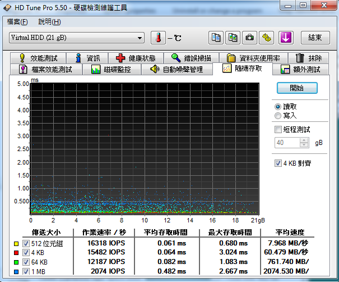Viewport: 339px width, 282px height.
Task: Open the 檔案(F) menu
Action: pyautogui.click(x=17, y=22)
